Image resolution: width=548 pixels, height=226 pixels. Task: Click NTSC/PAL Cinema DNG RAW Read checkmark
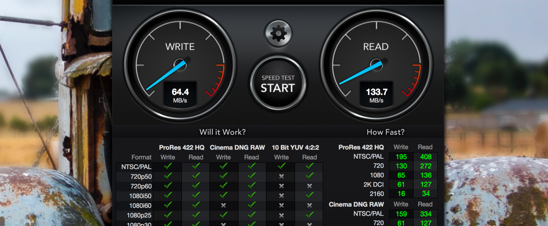252,166
